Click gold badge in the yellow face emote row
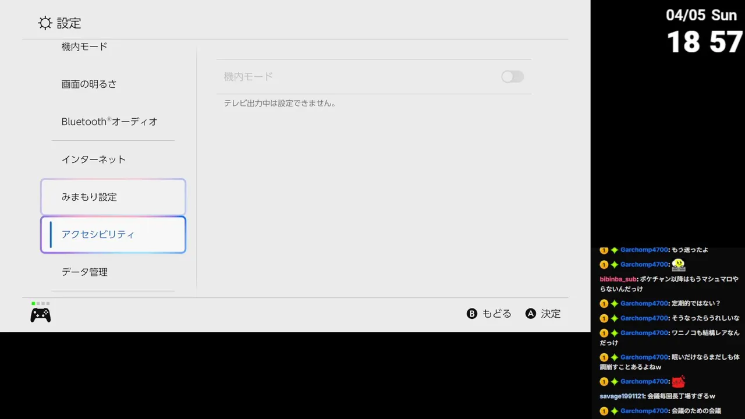The width and height of the screenshot is (745, 419). (x=604, y=265)
